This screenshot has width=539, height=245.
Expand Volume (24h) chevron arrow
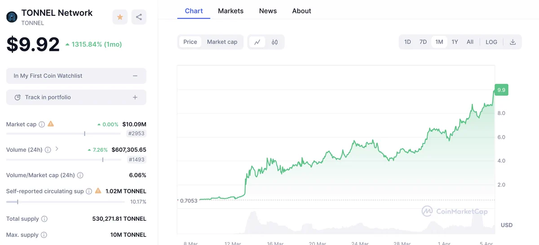click(x=57, y=149)
